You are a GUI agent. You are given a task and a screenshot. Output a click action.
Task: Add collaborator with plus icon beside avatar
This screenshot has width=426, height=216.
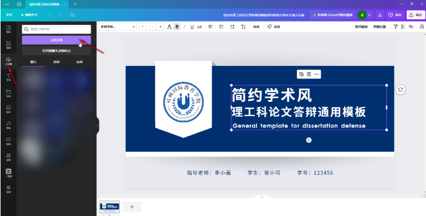(369, 15)
